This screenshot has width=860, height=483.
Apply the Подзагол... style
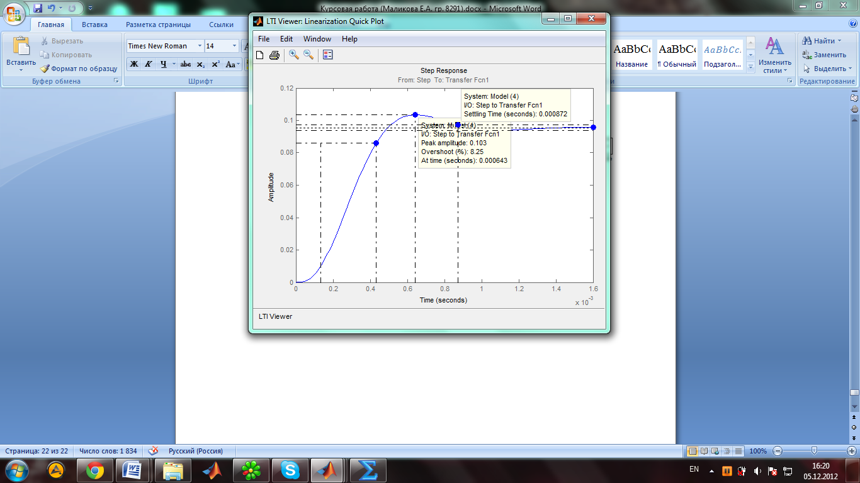(722, 55)
